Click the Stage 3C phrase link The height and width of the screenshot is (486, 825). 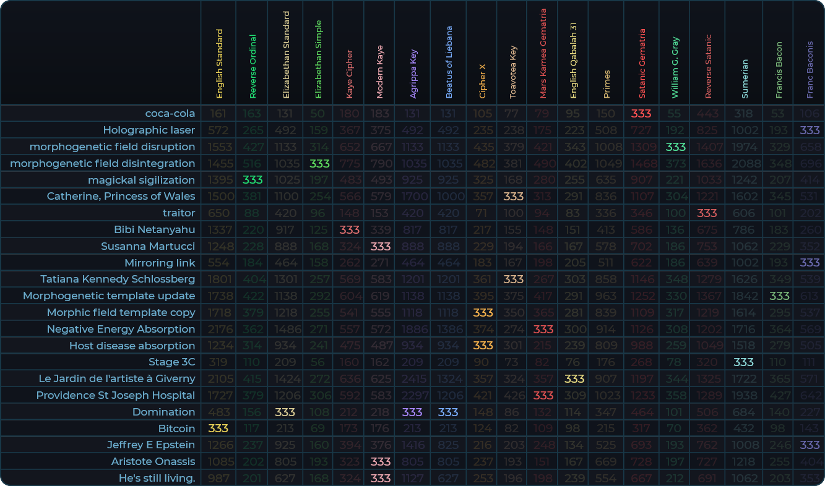click(171, 362)
